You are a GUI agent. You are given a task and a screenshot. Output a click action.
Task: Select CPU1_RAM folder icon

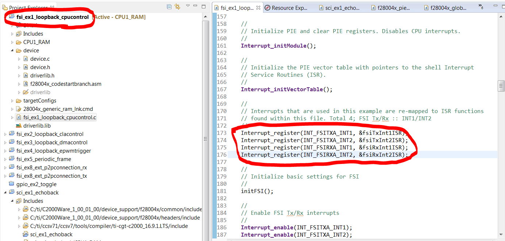[19, 42]
